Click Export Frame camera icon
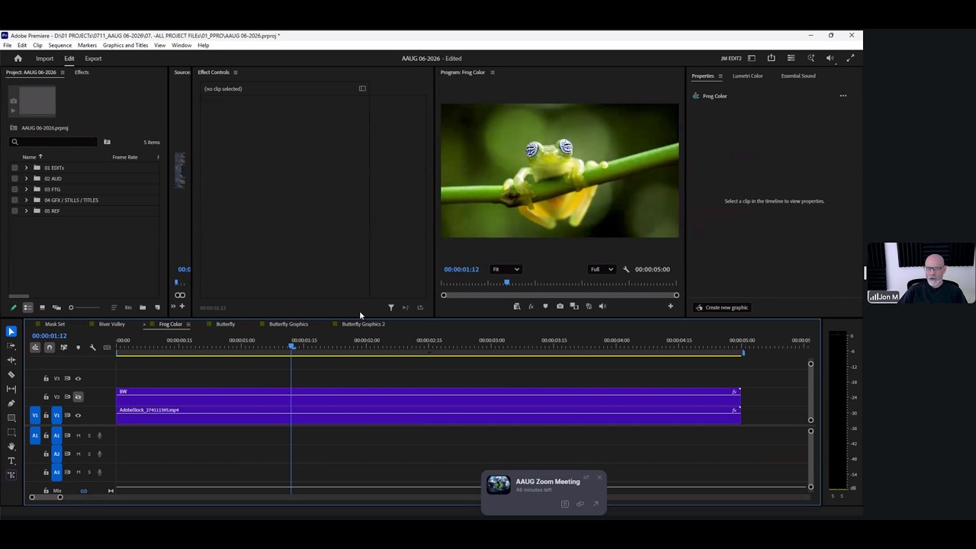Screen dimensions: 976x549 pyautogui.click(x=560, y=307)
